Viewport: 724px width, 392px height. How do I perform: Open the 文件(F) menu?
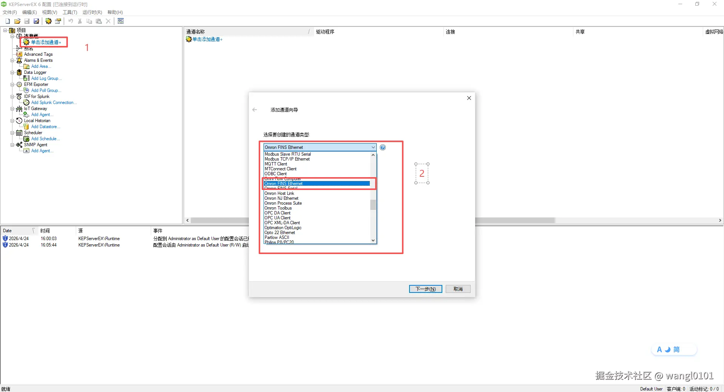click(10, 12)
